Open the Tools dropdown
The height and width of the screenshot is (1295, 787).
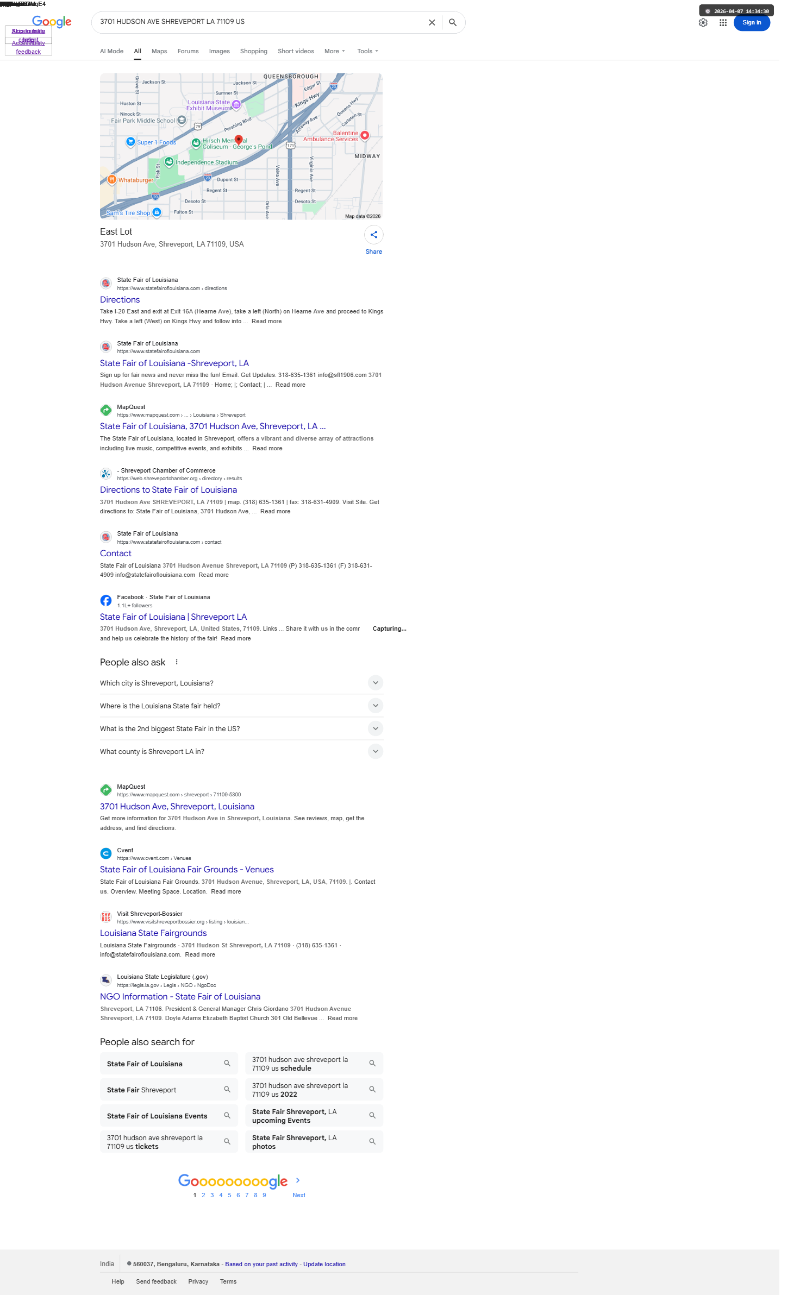coord(368,51)
